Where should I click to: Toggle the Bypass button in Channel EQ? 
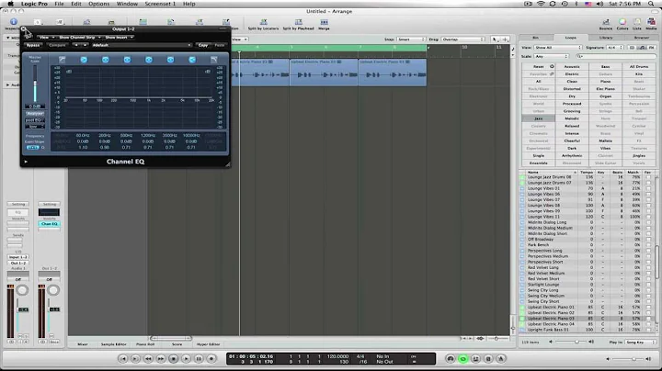click(x=33, y=45)
